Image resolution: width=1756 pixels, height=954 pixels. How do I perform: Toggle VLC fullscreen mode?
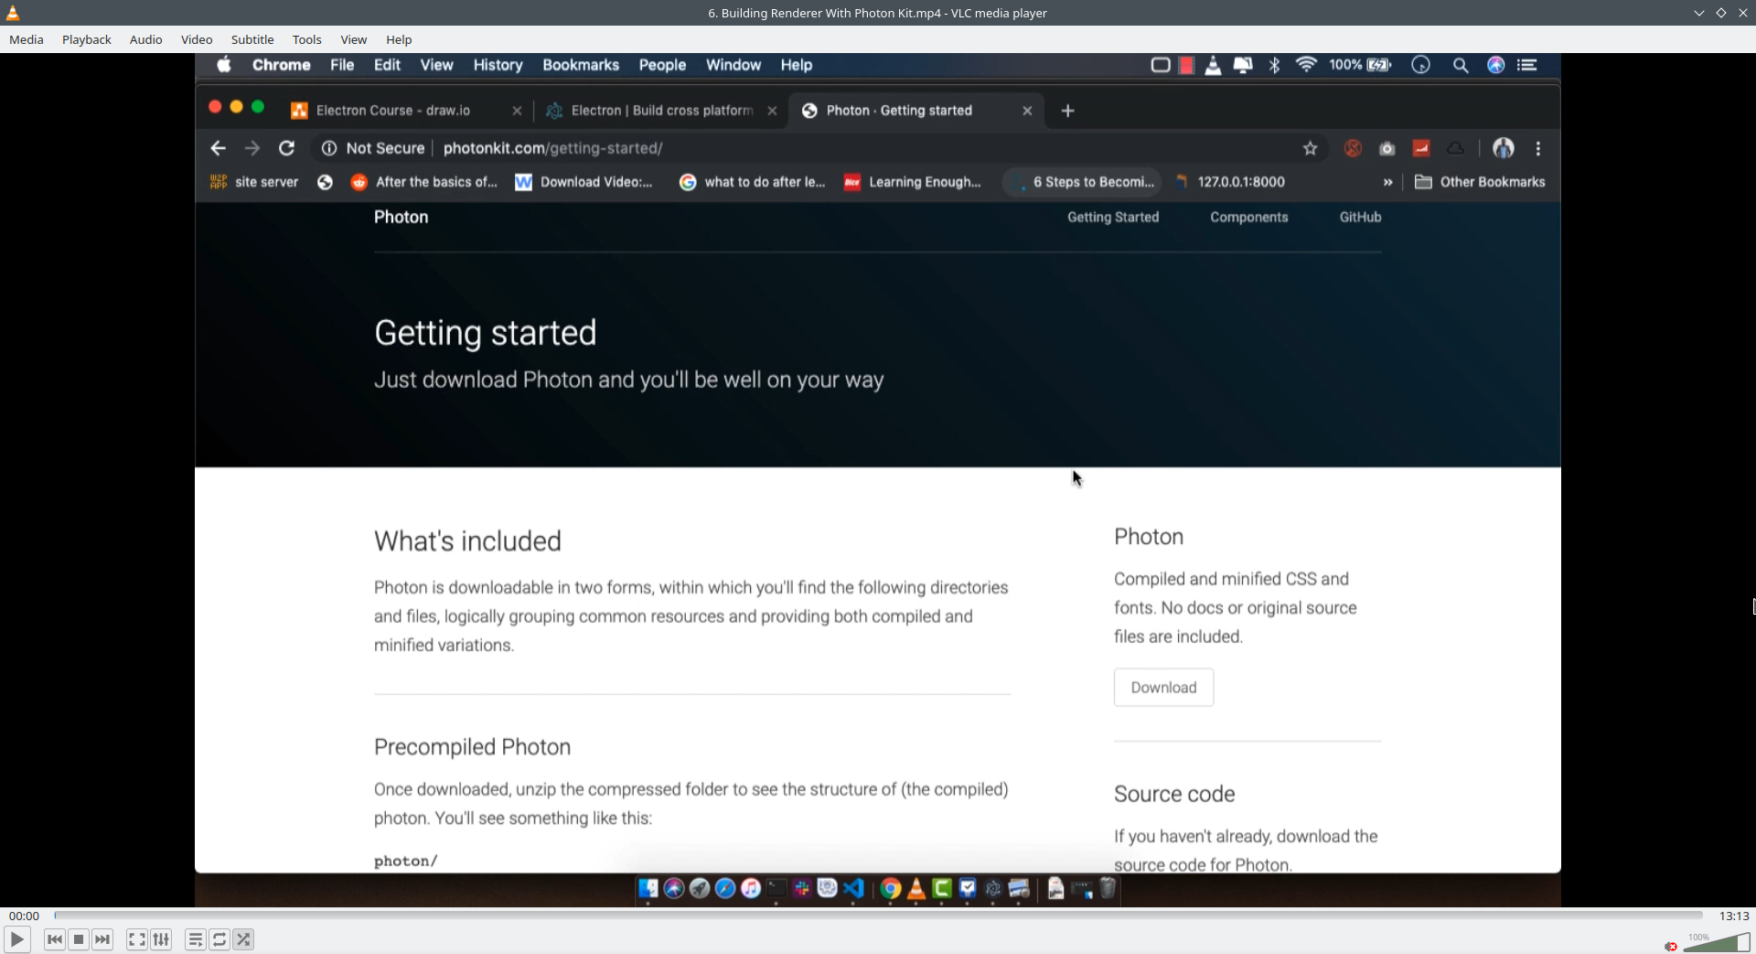click(136, 939)
